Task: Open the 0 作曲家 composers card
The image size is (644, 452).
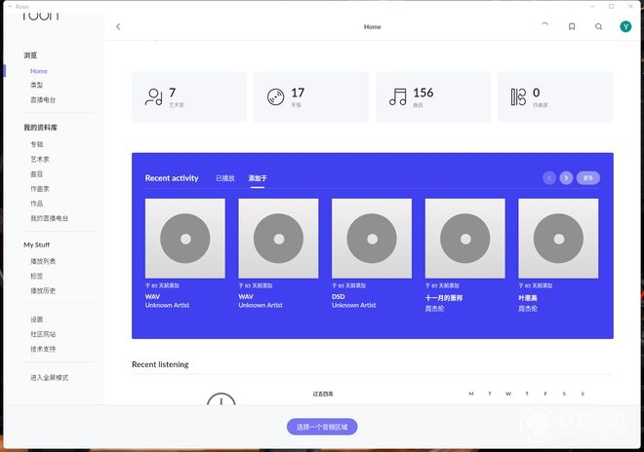Action: [x=555, y=96]
